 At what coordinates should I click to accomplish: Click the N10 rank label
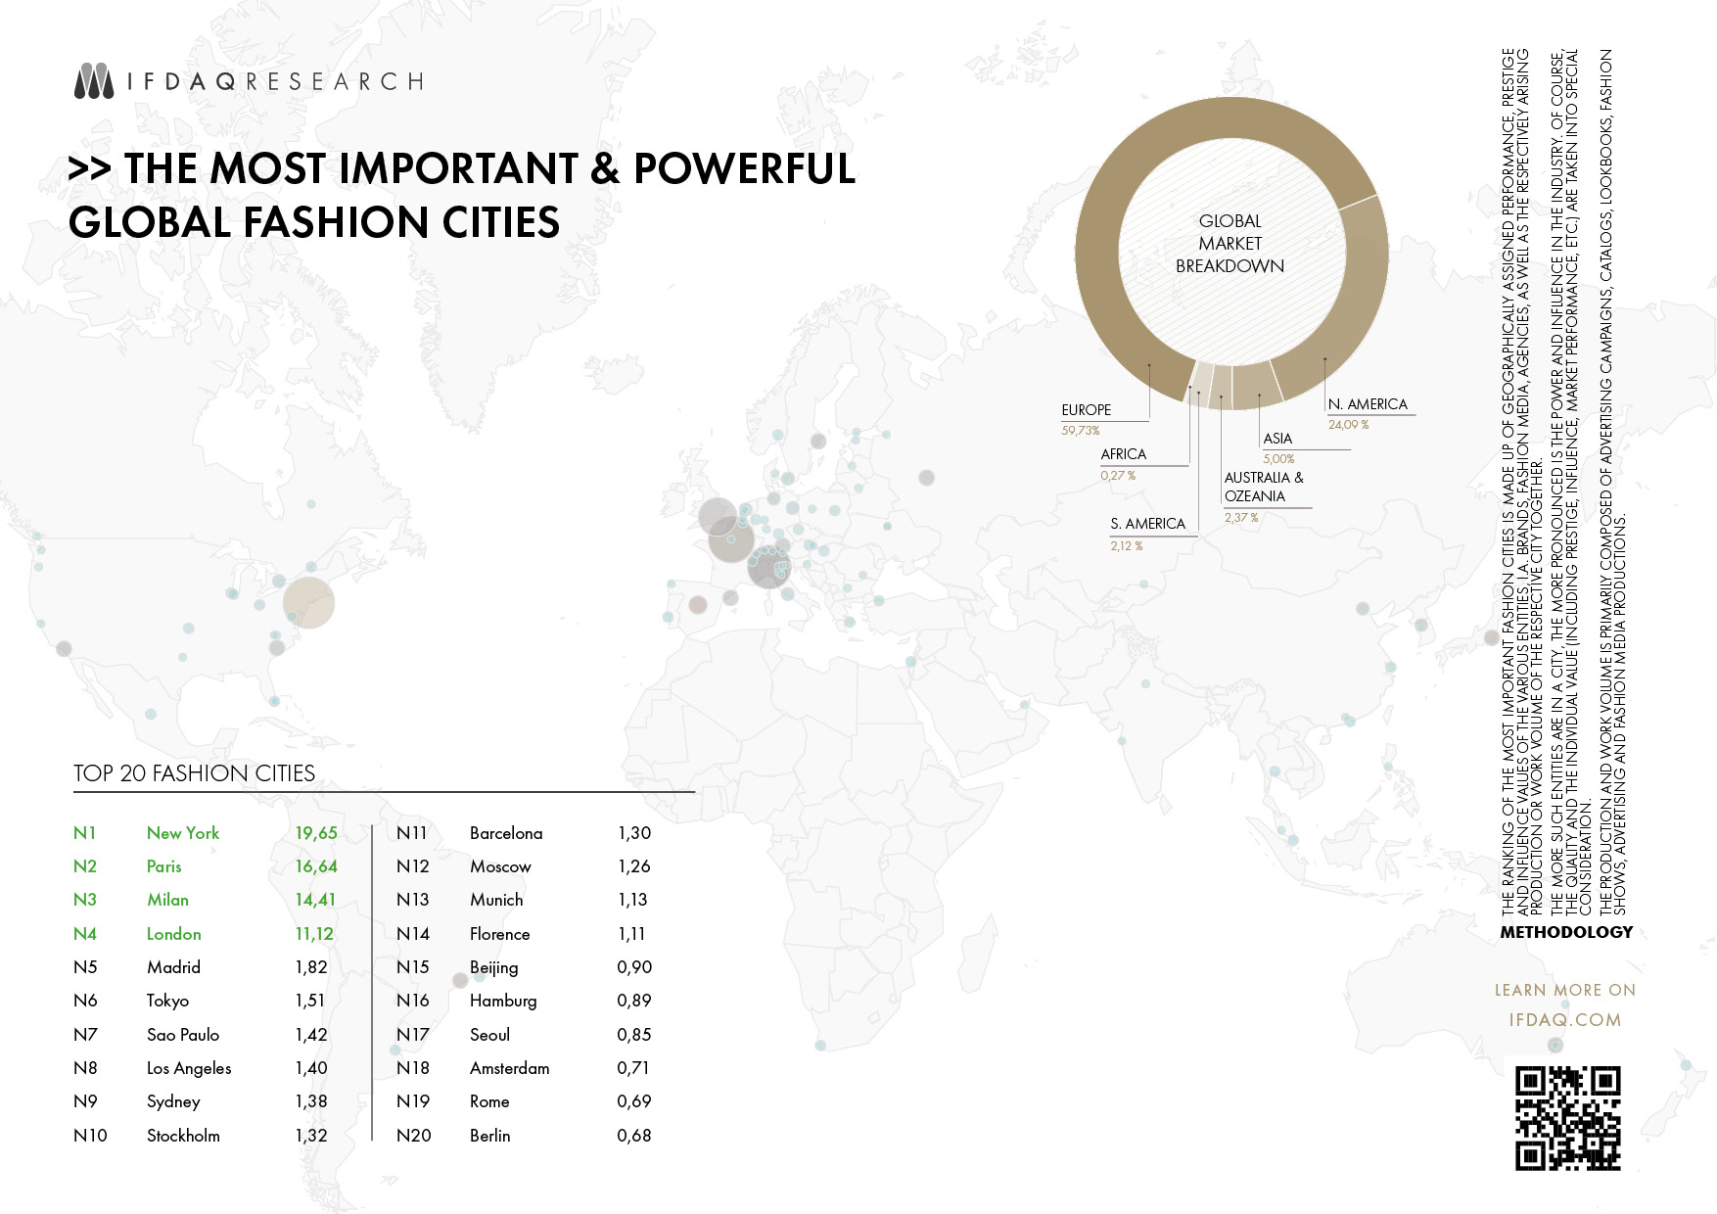[90, 1136]
